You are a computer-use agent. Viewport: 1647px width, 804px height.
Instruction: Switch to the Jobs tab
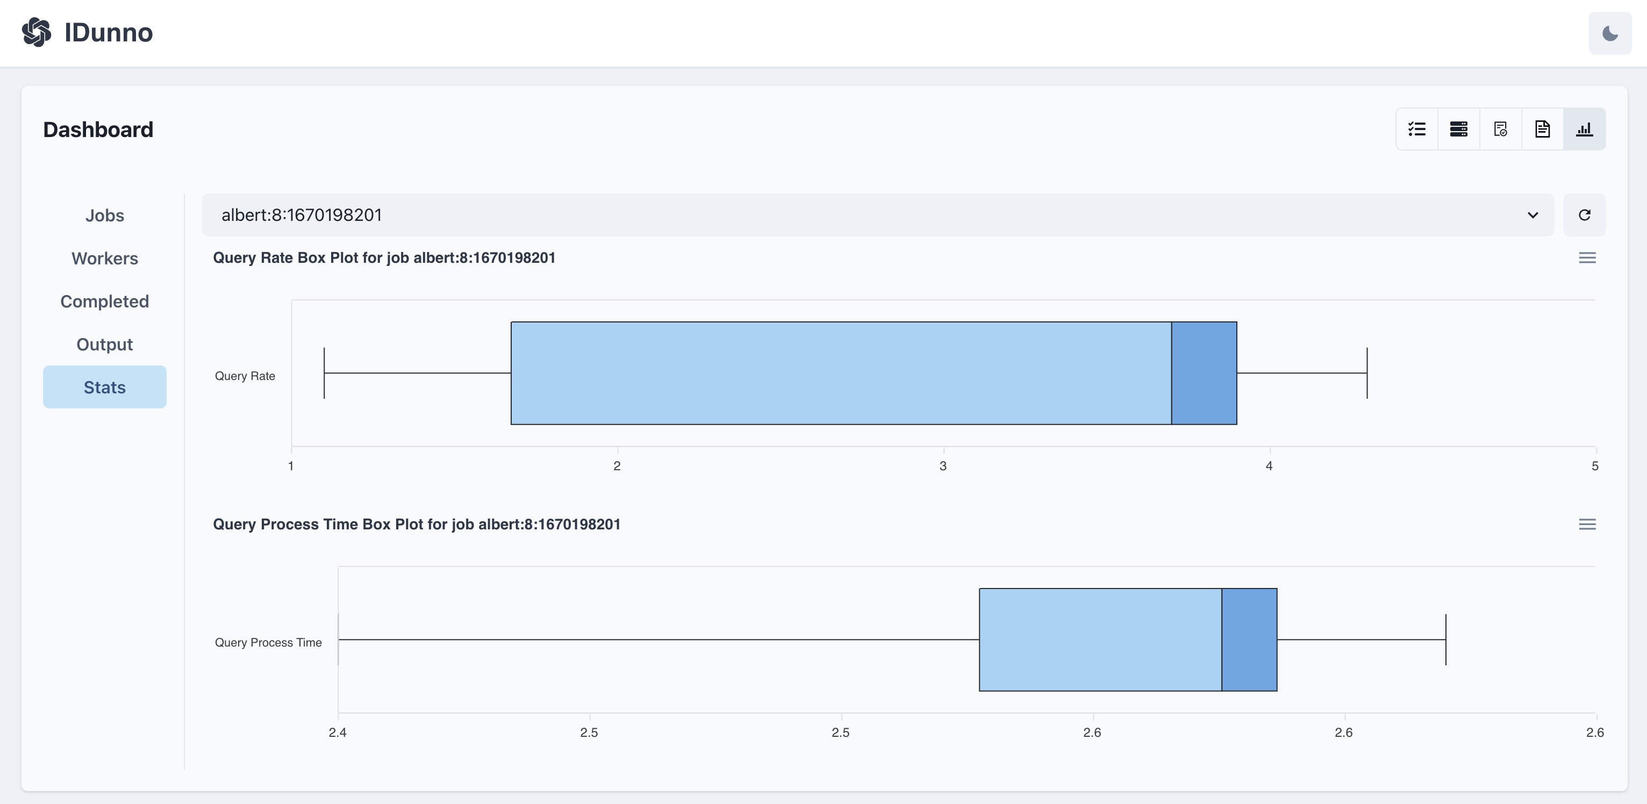[104, 216]
